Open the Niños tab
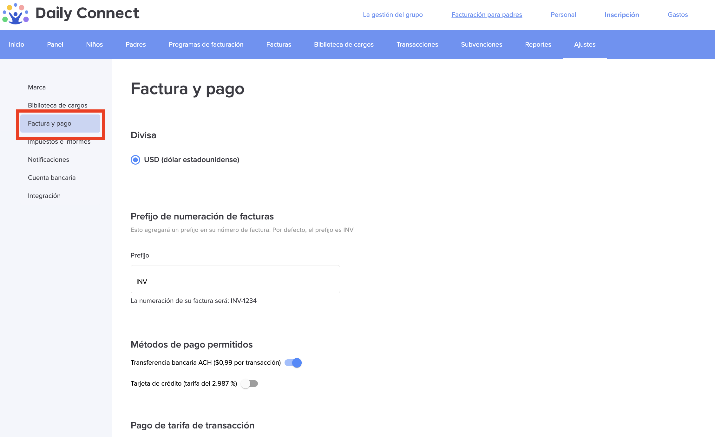Image resolution: width=715 pixels, height=437 pixels. 94,45
